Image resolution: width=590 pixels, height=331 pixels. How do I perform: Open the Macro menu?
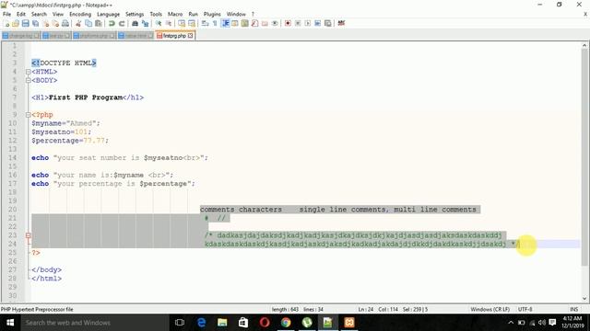[175, 15]
